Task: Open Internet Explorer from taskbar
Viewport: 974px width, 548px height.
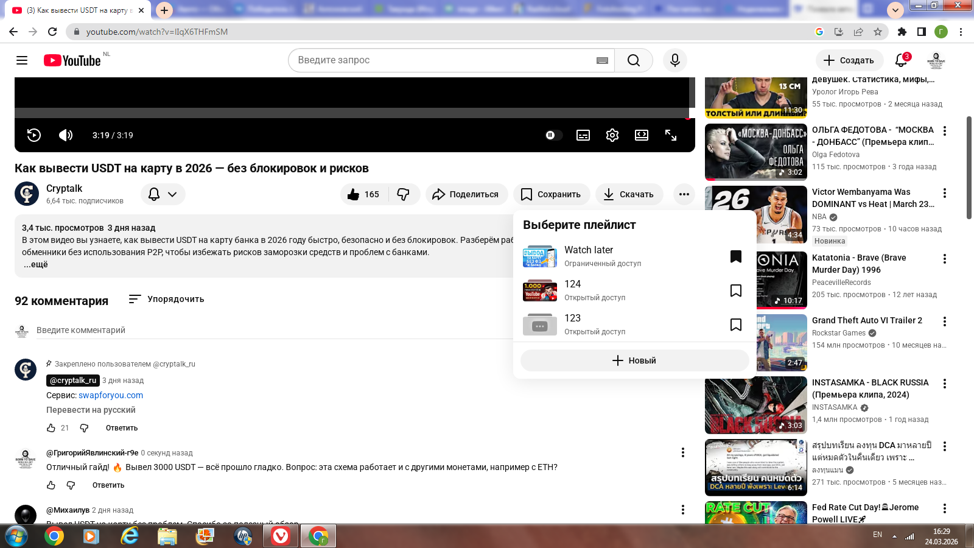Action: coord(129,536)
